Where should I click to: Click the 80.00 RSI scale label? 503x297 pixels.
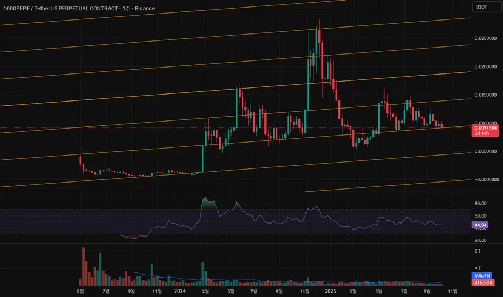(x=480, y=204)
